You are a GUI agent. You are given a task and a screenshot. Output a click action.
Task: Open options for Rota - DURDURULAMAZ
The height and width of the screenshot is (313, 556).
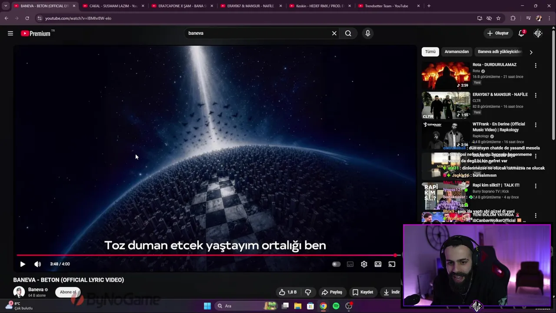[x=536, y=65]
